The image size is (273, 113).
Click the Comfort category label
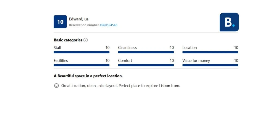(x=125, y=61)
